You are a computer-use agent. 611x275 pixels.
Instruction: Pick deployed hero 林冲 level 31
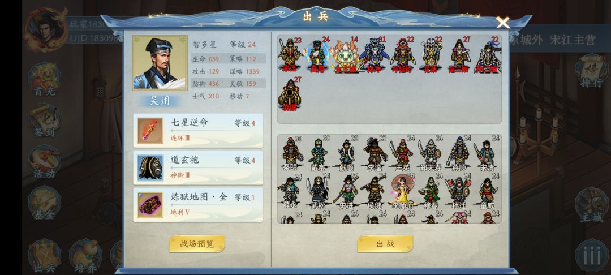(374, 55)
